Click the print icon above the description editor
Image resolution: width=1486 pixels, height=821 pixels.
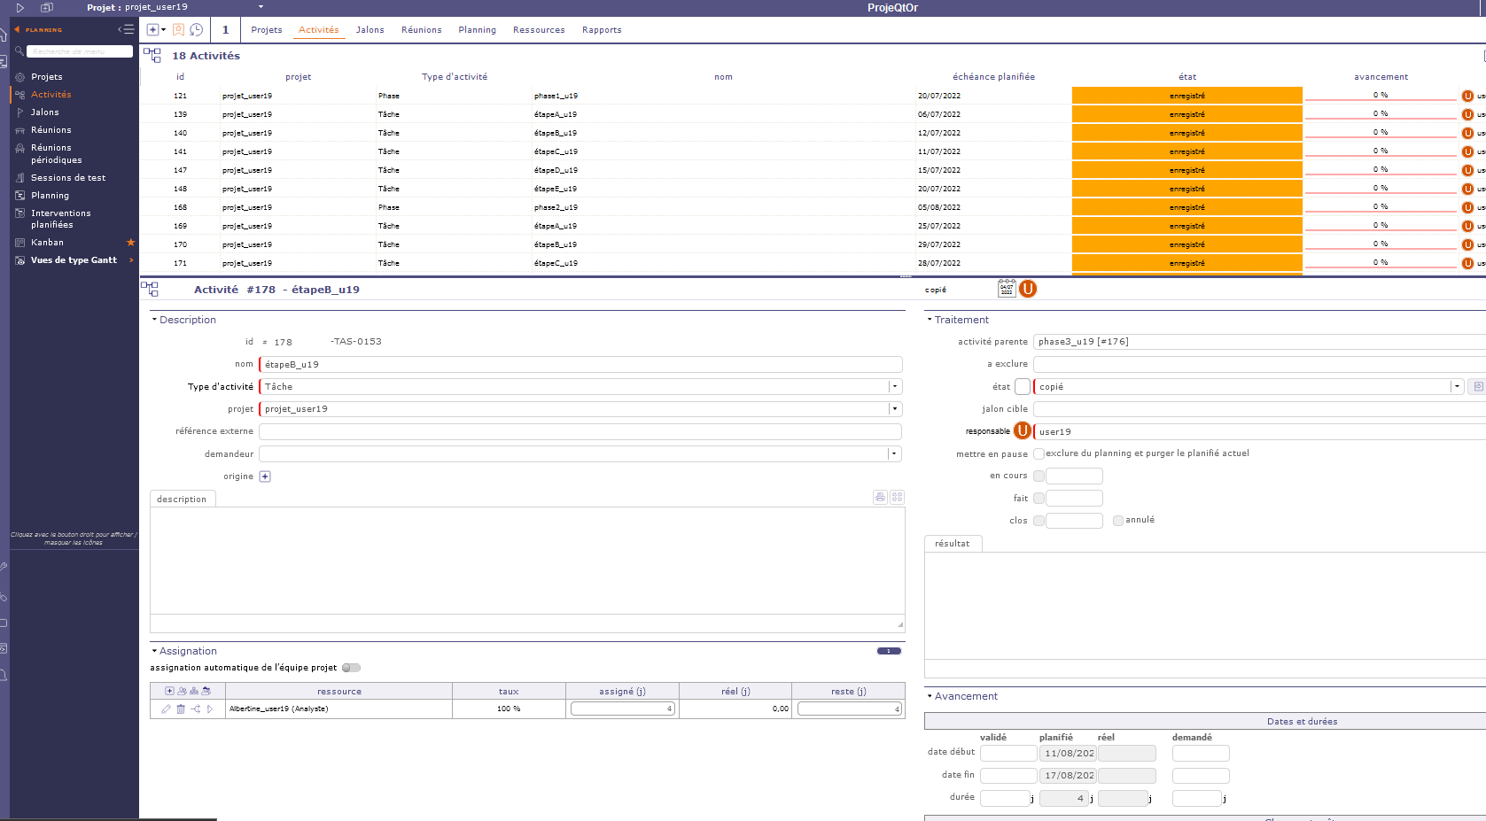click(x=880, y=498)
